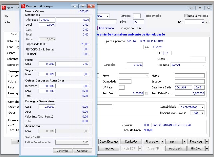The width and height of the screenshot is (214, 157).
Task: Click the Descontos Informado percentage field
Action: 47,20
